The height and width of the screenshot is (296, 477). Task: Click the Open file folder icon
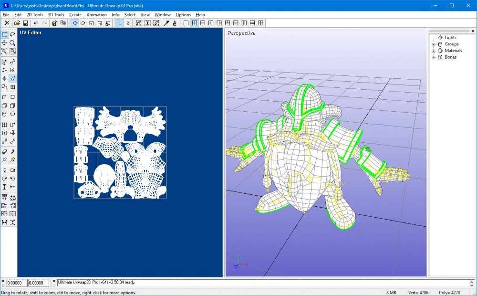[17, 23]
